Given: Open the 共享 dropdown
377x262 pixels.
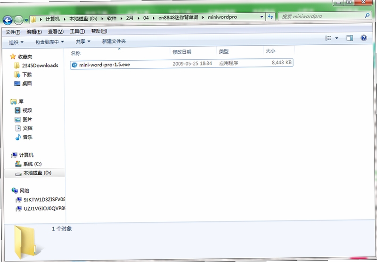Looking at the screenshot, I should [x=83, y=41].
